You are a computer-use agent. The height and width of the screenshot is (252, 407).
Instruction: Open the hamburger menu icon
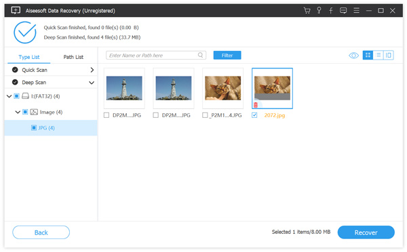point(356,10)
